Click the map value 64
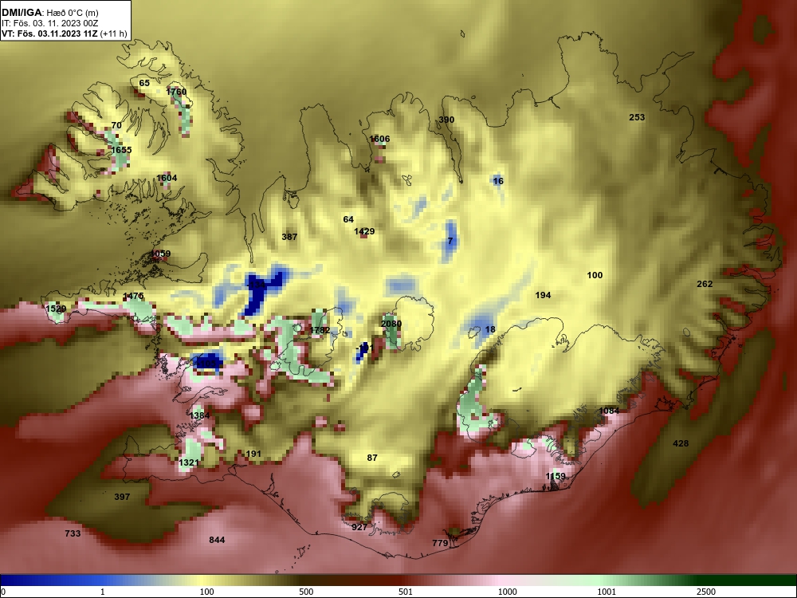This screenshot has height=598, width=797. (348, 220)
